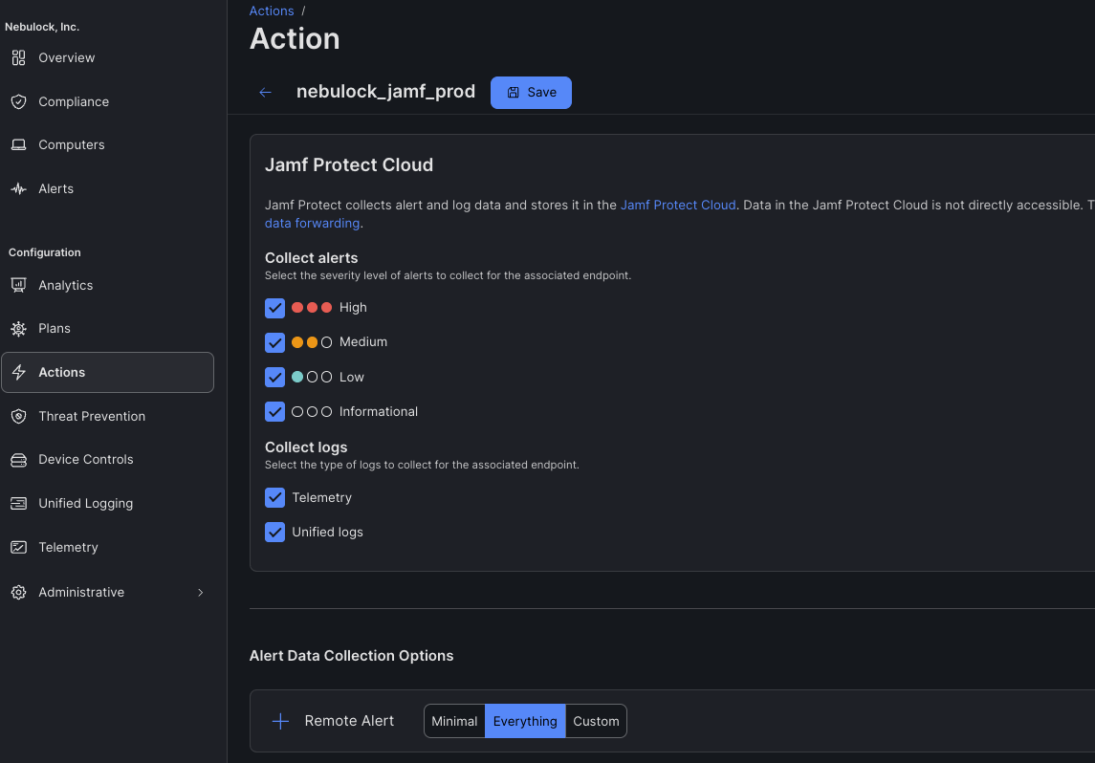1095x763 pixels.
Task: Click the Collect logs heading
Action: click(306, 447)
